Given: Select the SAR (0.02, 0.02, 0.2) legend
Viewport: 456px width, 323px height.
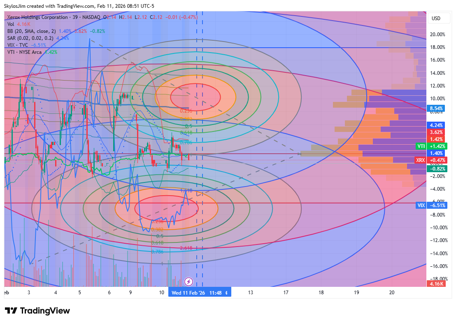Looking at the screenshot, I should (x=30, y=38).
